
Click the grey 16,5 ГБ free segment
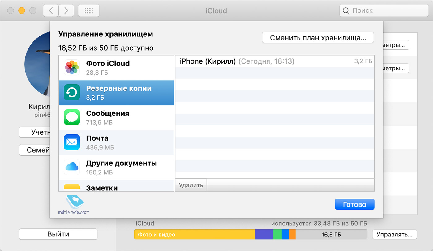pyautogui.click(x=331, y=235)
